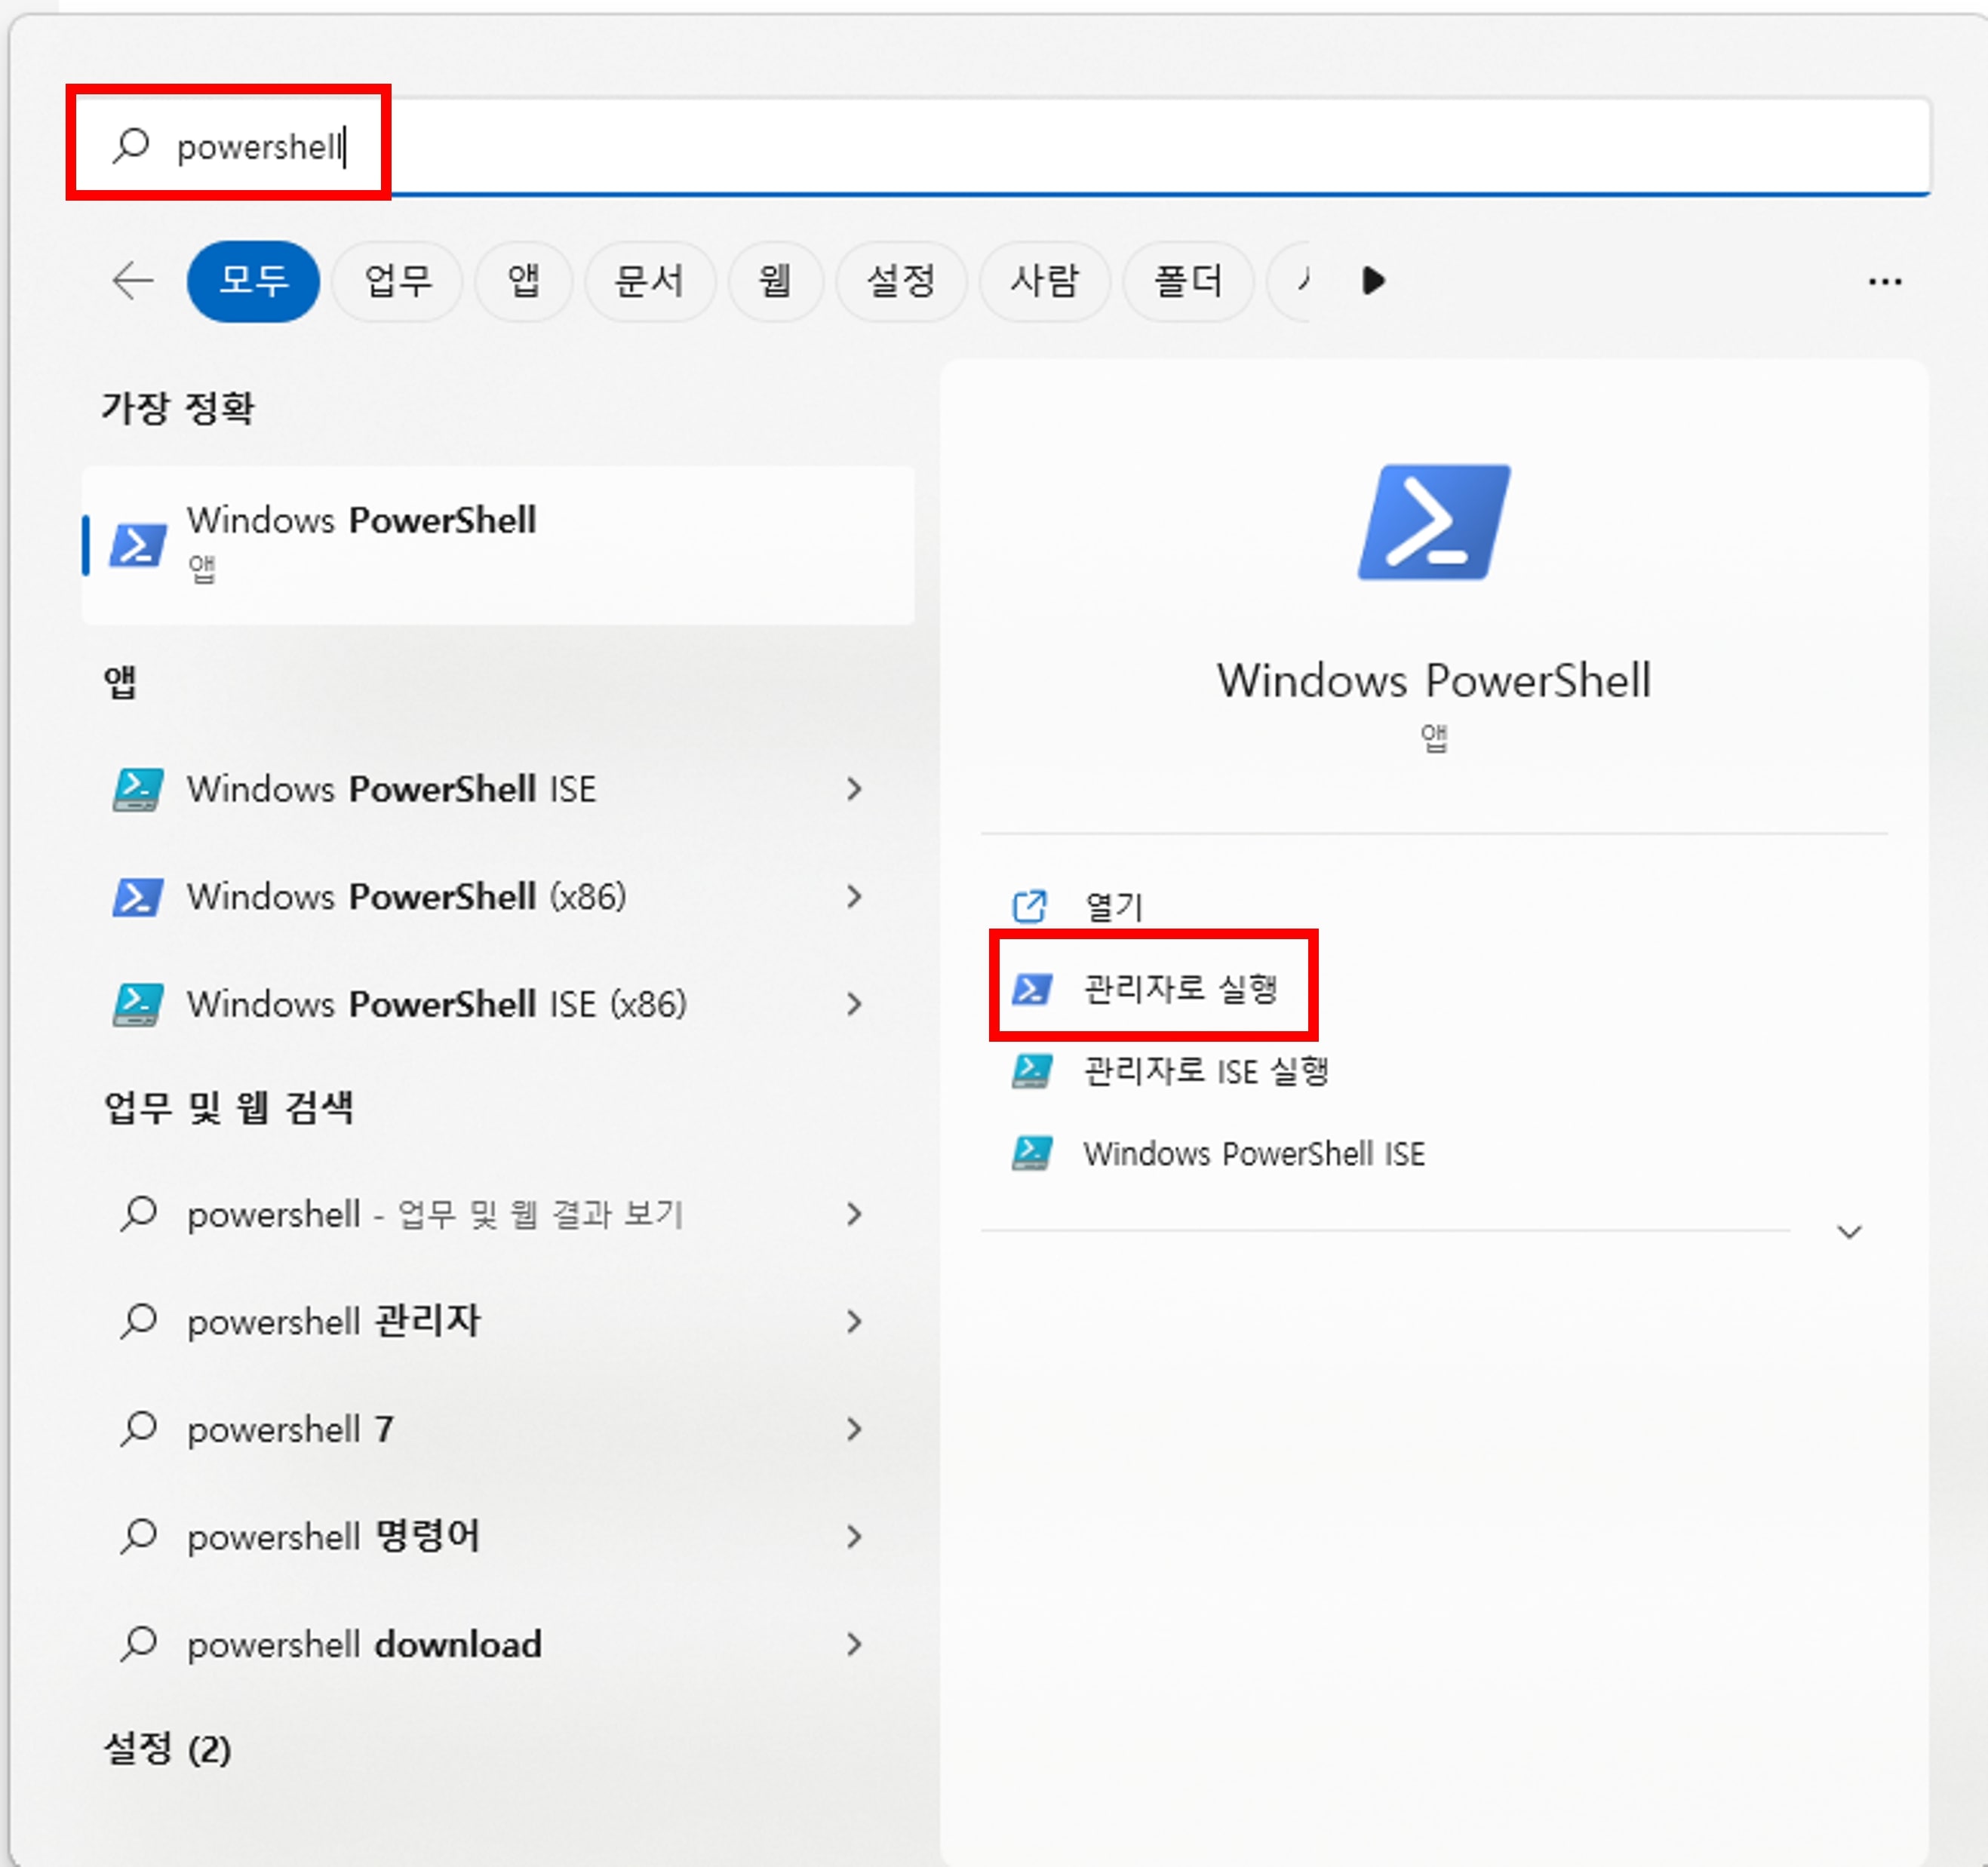Screen dimensions: 1988x1867
Task: Expand the Windows PowerShell (x86) chevron
Action: [854, 896]
